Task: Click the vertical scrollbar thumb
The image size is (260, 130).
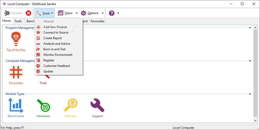Action: click(x=255, y=73)
